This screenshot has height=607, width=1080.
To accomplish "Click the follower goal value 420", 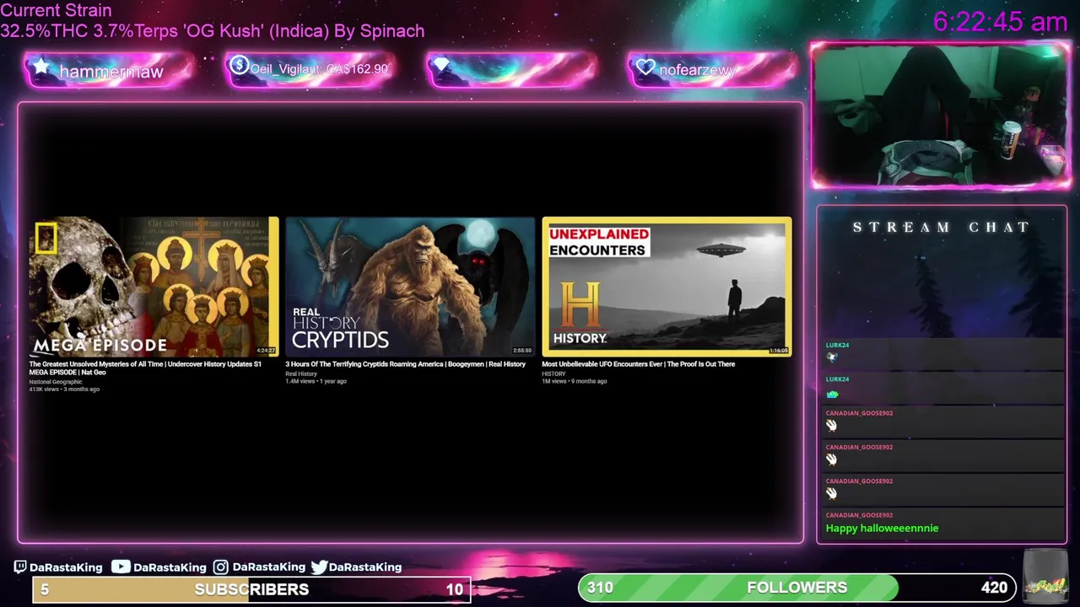I will click(x=994, y=588).
